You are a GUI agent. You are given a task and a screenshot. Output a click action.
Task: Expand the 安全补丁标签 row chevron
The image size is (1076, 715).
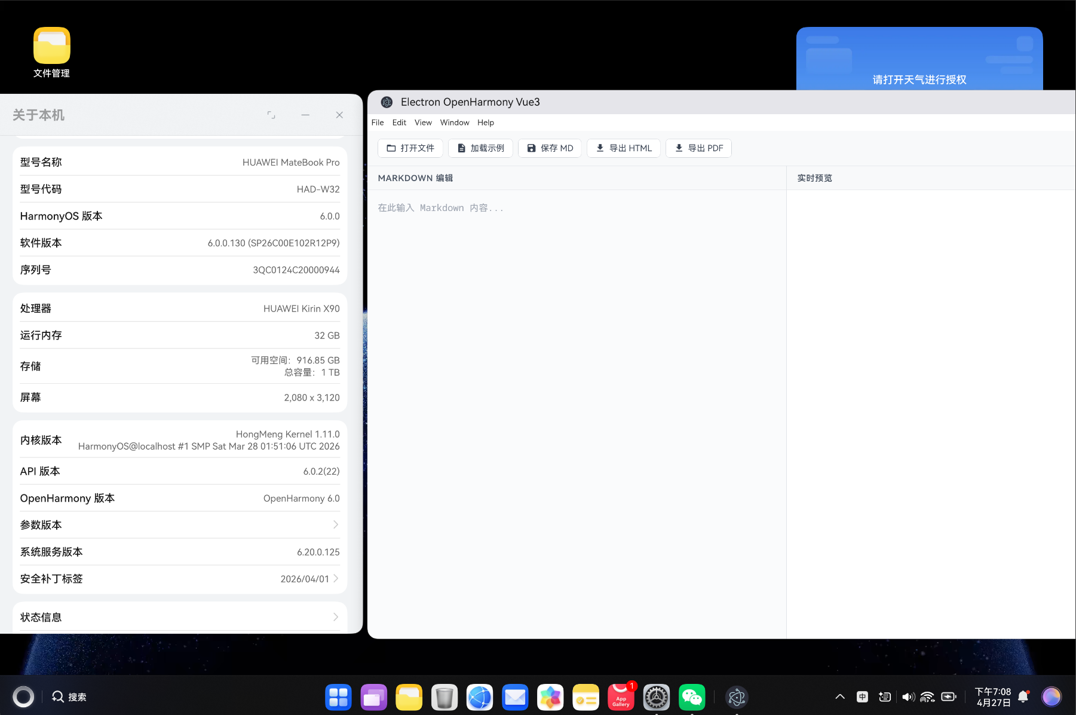[x=336, y=579]
